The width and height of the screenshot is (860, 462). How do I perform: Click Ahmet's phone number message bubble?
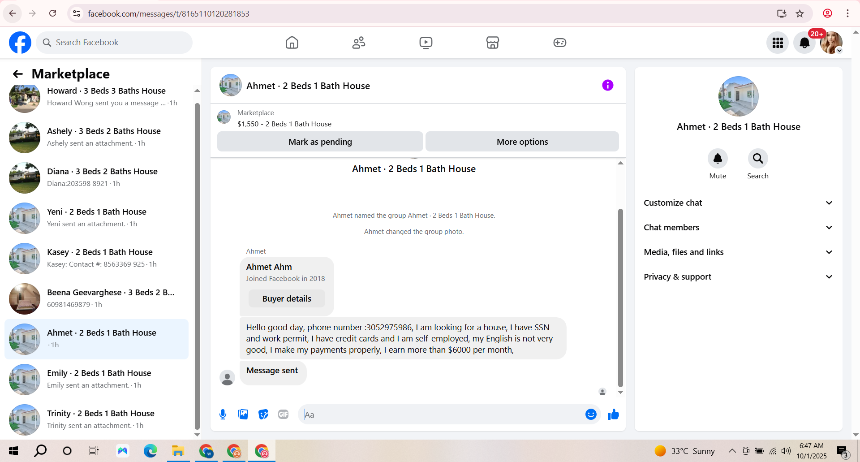(x=403, y=339)
